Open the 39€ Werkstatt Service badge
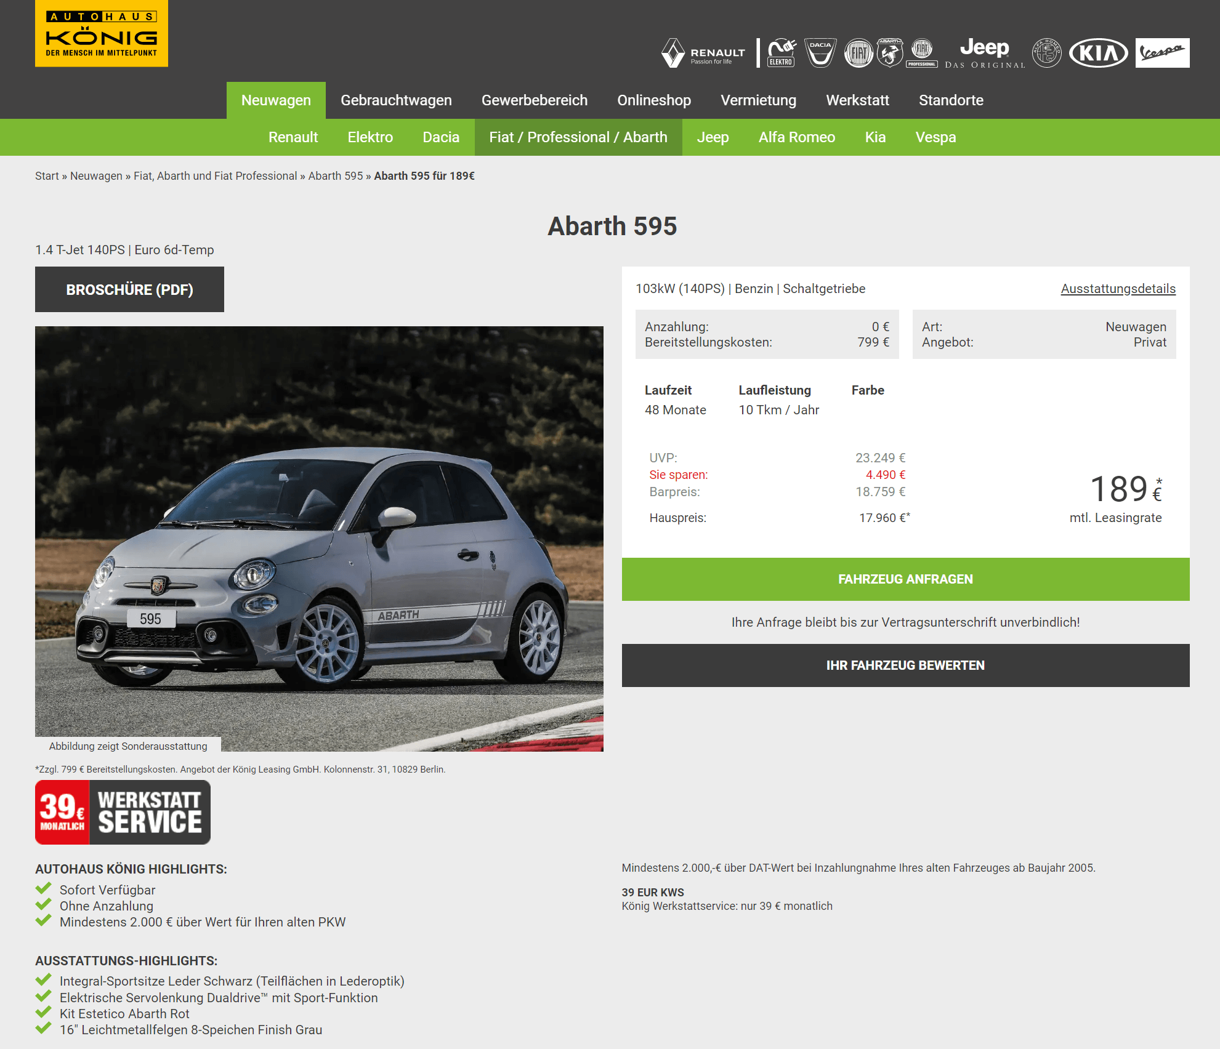Image resolution: width=1220 pixels, height=1049 pixels. coord(123,812)
